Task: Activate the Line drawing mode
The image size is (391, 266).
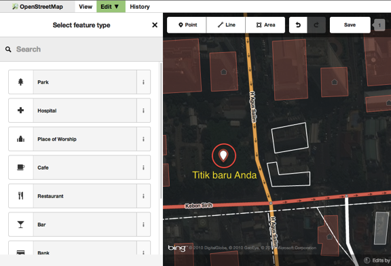Action: 226,25
